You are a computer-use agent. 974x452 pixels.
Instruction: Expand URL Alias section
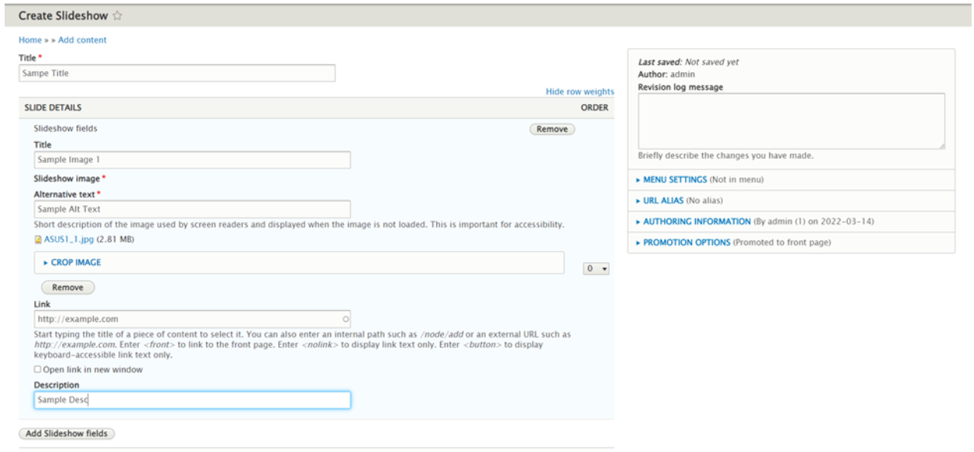(660, 201)
